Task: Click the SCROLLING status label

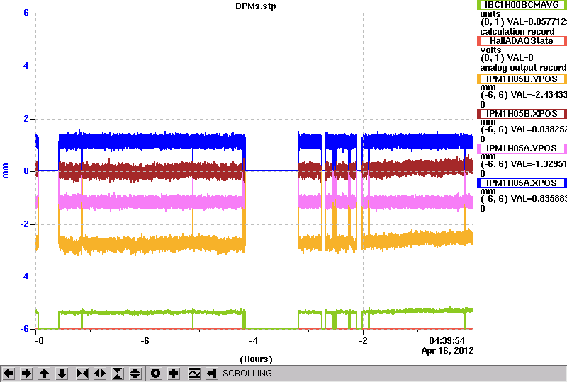Action: pos(247,374)
